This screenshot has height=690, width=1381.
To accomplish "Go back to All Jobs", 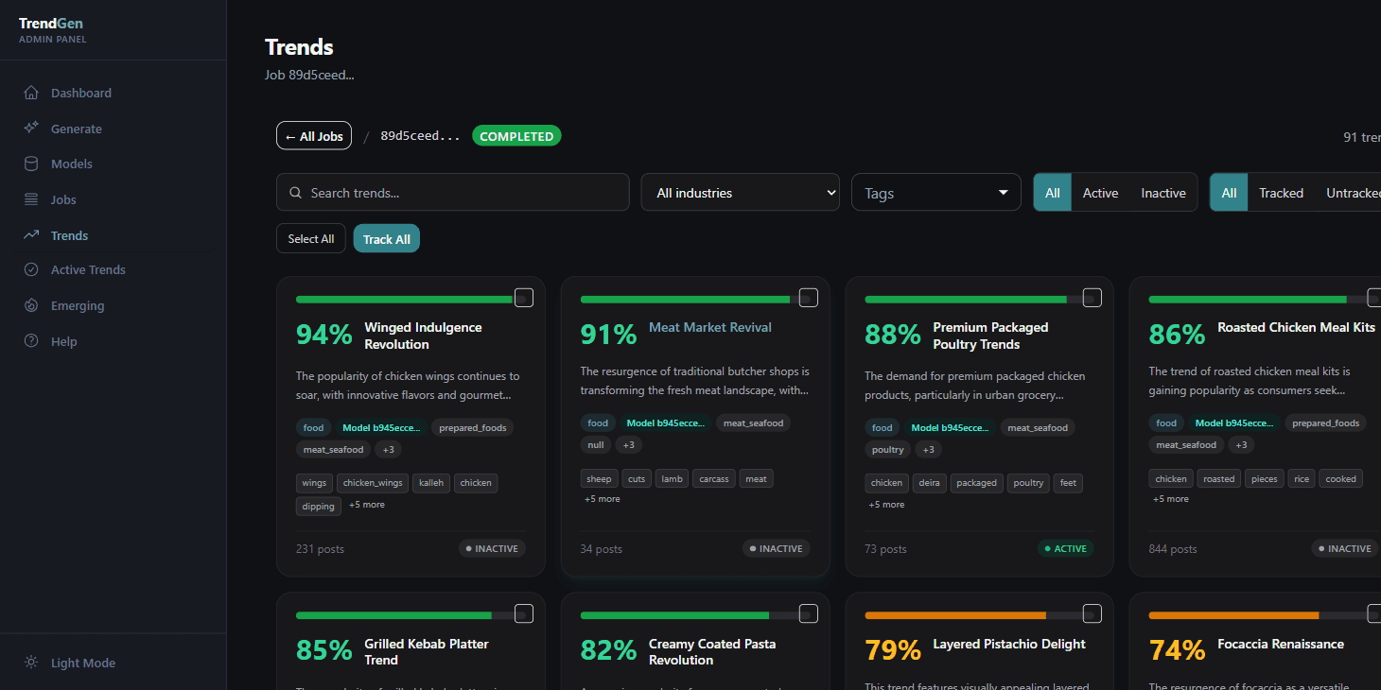I will [314, 136].
